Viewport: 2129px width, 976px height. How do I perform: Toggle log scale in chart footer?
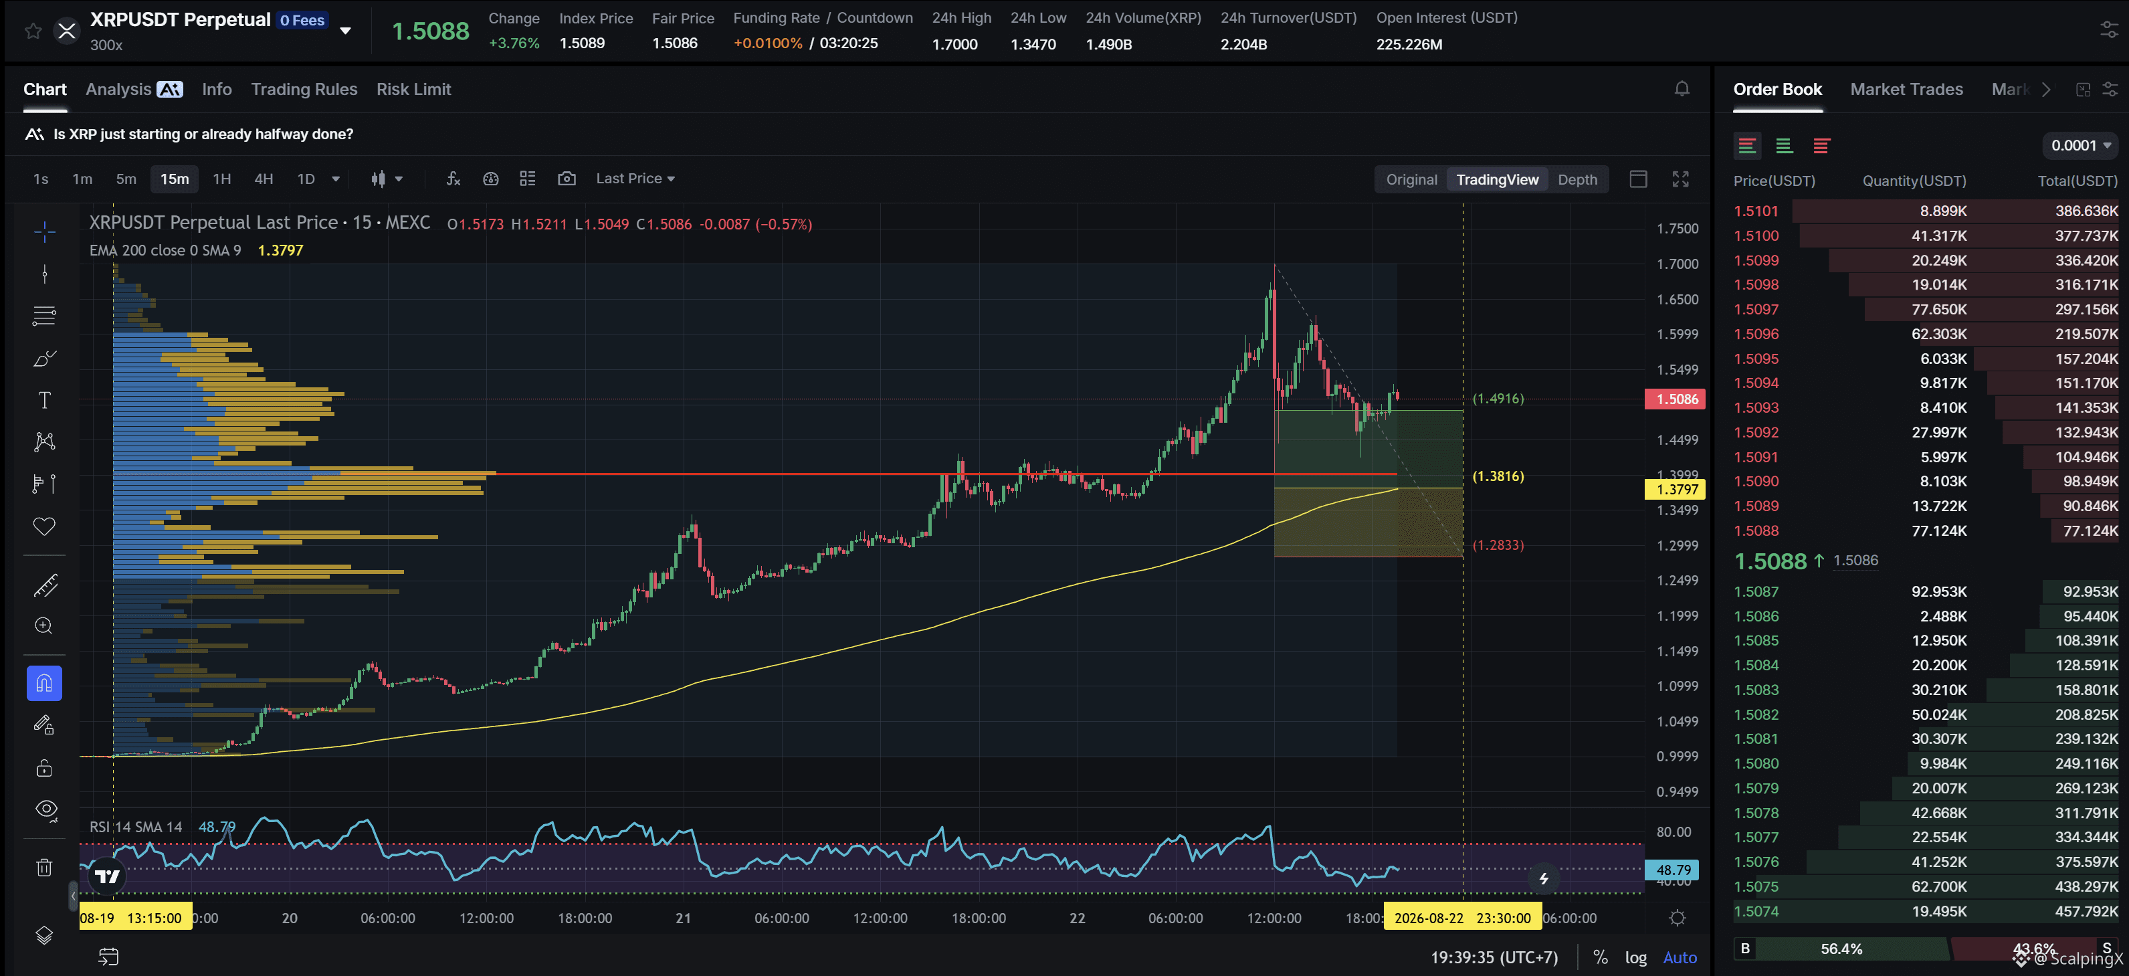[1635, 957]
